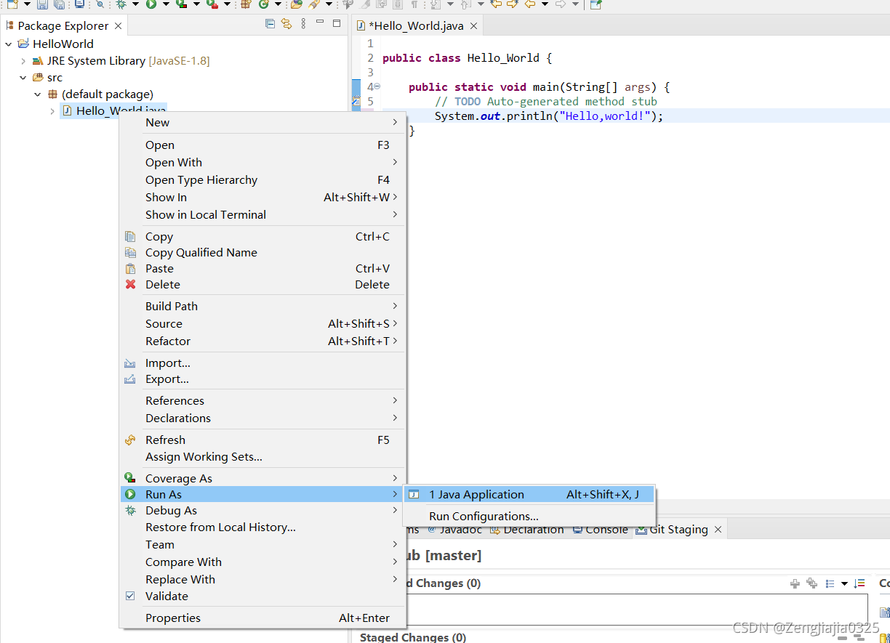Select Show in Local Terminal
This screenshot has width=890, height=643.
(x=262, y=215)
